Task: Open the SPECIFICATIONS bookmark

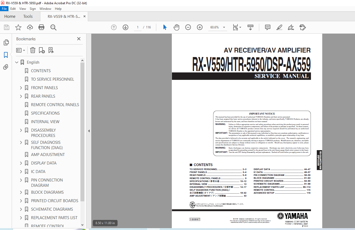Action: click(x=45, y=113)
